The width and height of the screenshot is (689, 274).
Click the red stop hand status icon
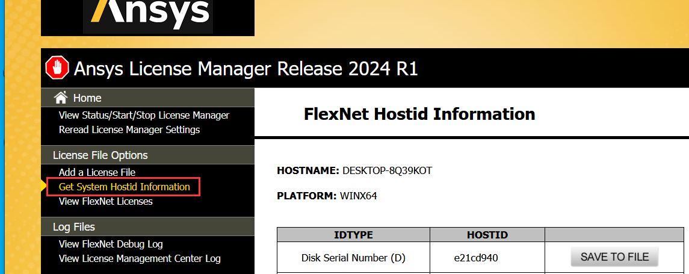[58, 68]
